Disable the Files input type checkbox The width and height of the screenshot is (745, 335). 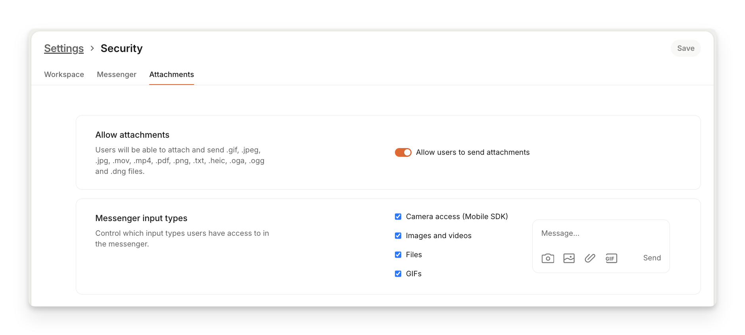(398, 255)
